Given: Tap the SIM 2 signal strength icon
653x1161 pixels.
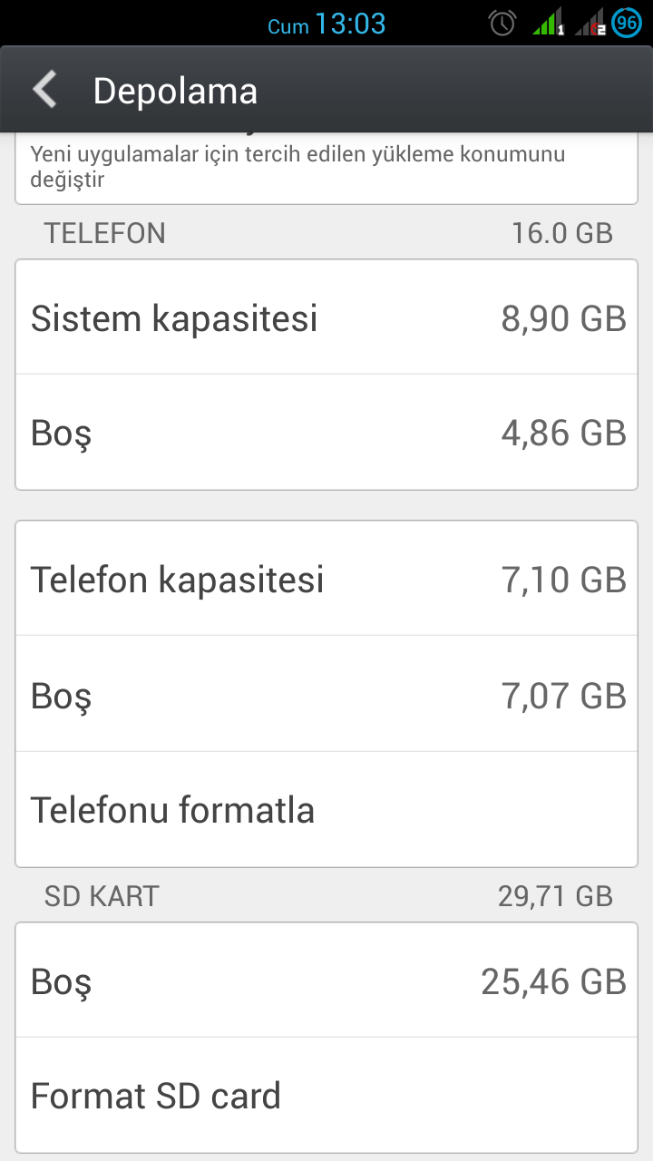Looking at the screenshot, I should coord(590,23).
